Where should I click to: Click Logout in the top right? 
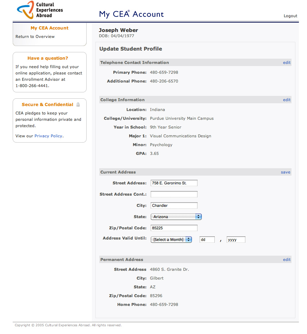click(290, 16)
